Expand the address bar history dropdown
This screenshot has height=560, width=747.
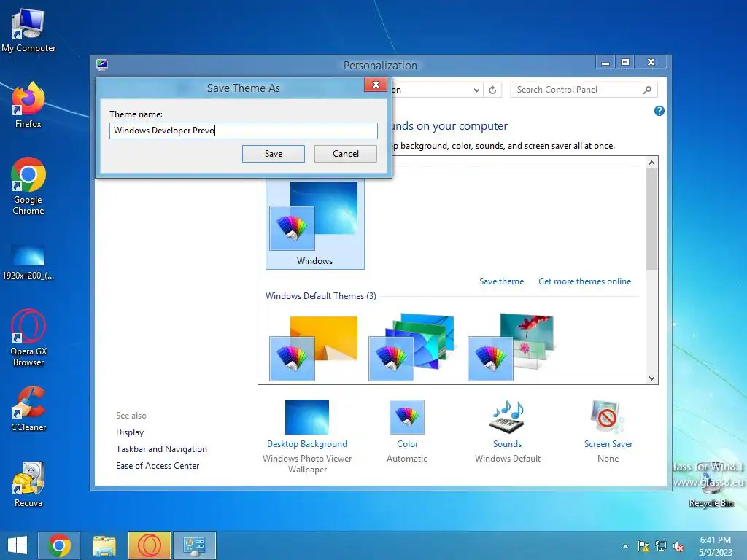(476, 90)
